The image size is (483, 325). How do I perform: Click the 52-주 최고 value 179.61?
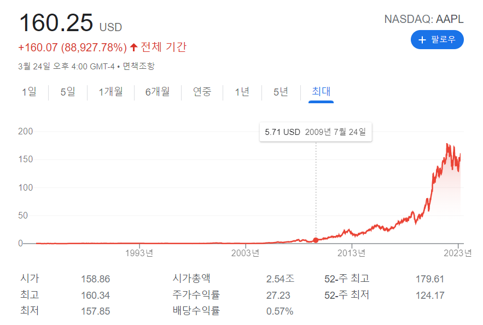click(430, 279)
